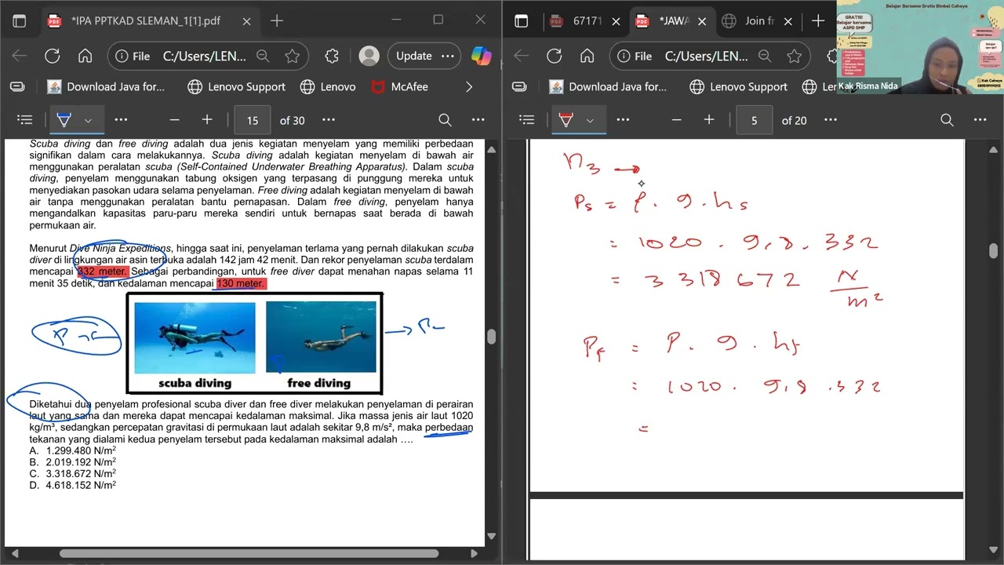
Task: Toggle favorite star in right window's address bar
Action: [794, 56]
